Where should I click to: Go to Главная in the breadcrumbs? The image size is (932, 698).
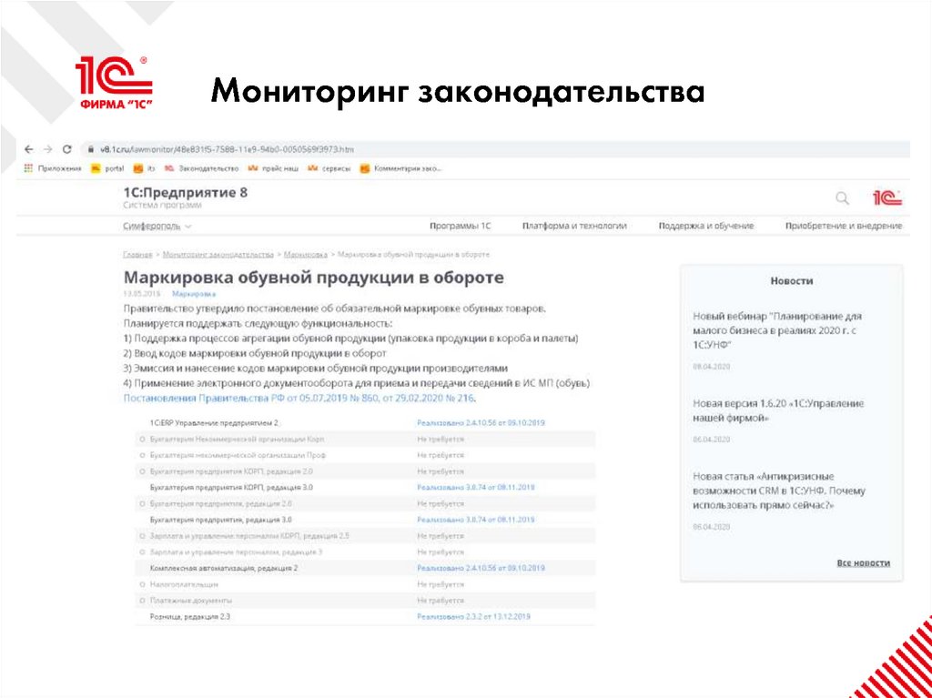click(x=137, y=255)
